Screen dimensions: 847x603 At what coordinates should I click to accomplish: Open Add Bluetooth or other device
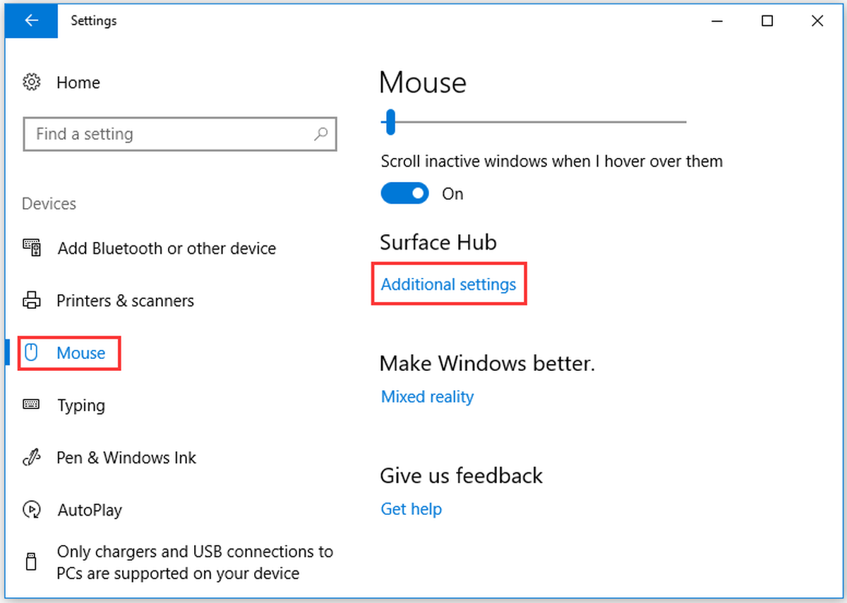pos(167,248)
